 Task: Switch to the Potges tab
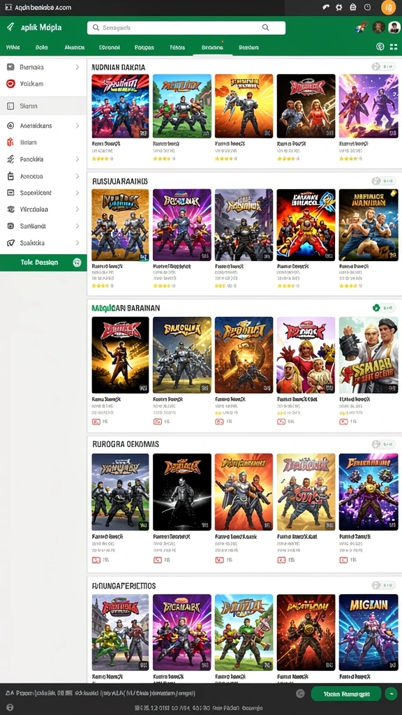pos(144,47)
